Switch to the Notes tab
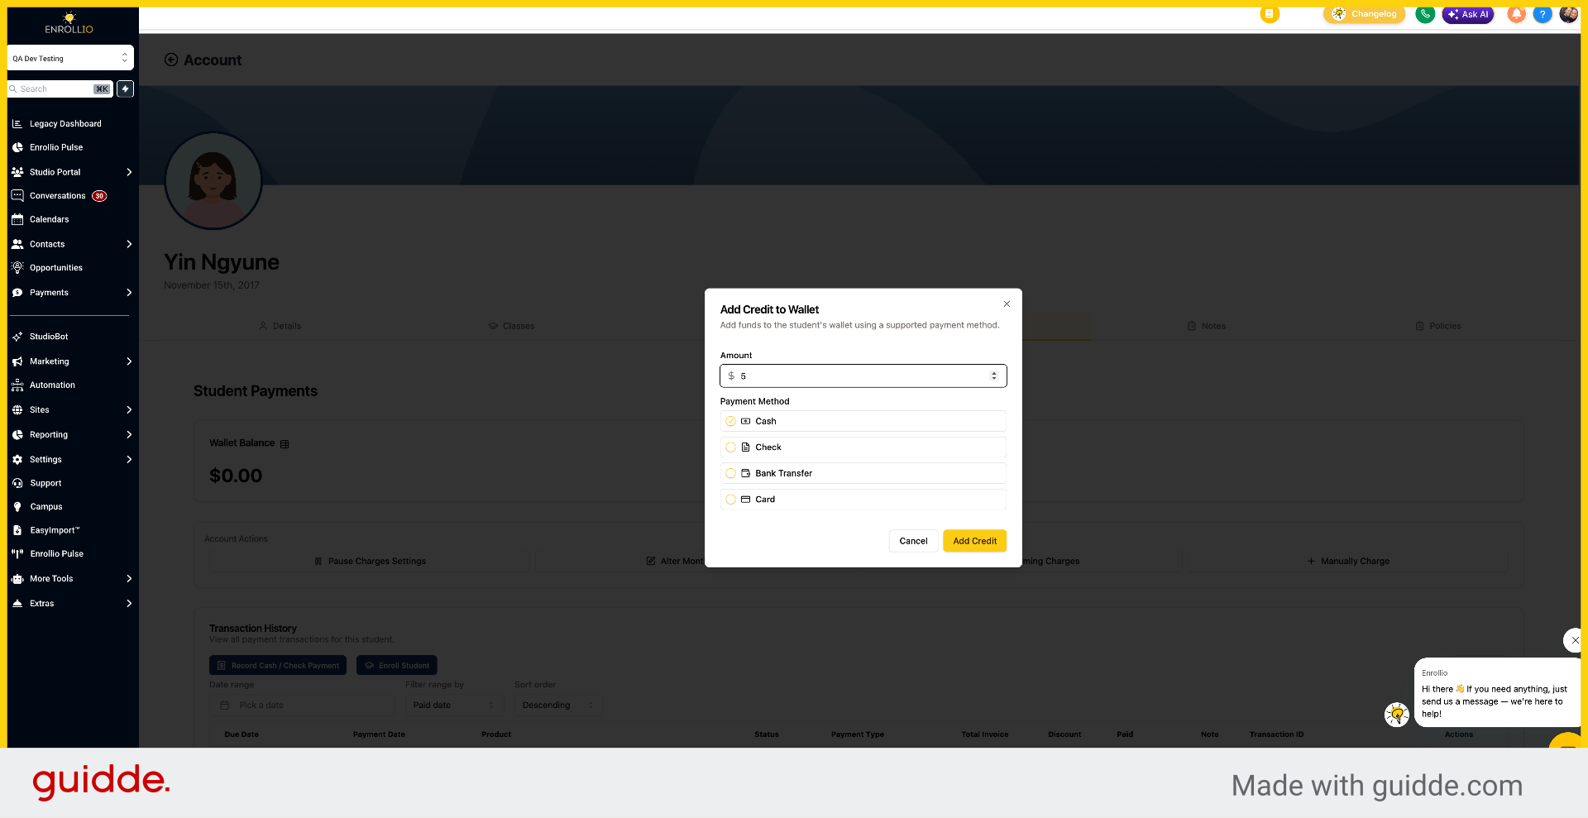 [1207, 326]
